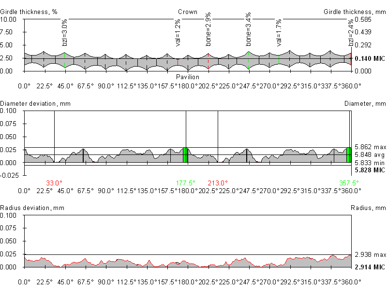Image resolution: width=387 pixels, height=294 pixels.
Task: Click the Crown label above girdle chart
Action: [x=187, y=12]
